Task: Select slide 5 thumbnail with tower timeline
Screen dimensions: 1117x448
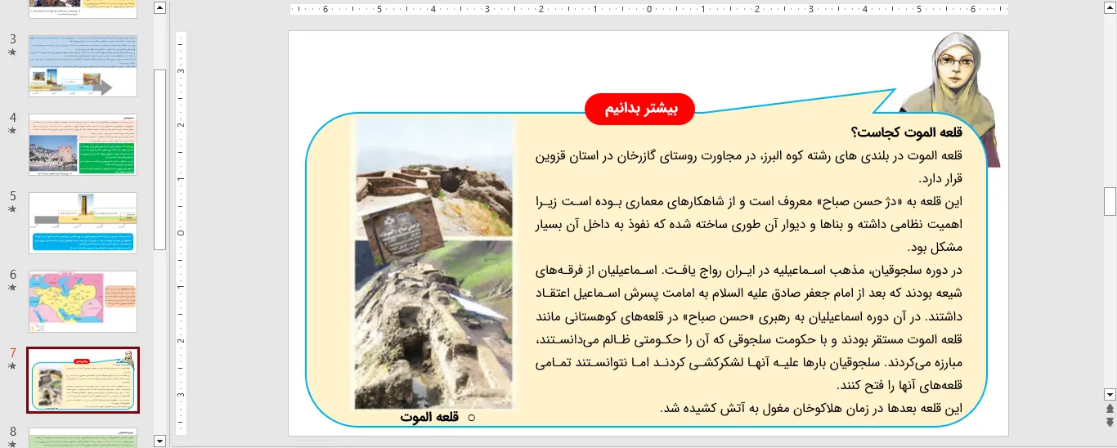Action: tap(83, 222)
